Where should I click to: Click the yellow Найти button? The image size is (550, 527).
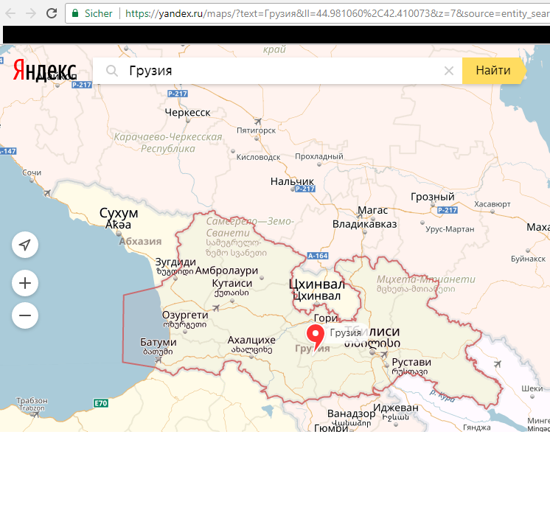(x=493, y=71)
